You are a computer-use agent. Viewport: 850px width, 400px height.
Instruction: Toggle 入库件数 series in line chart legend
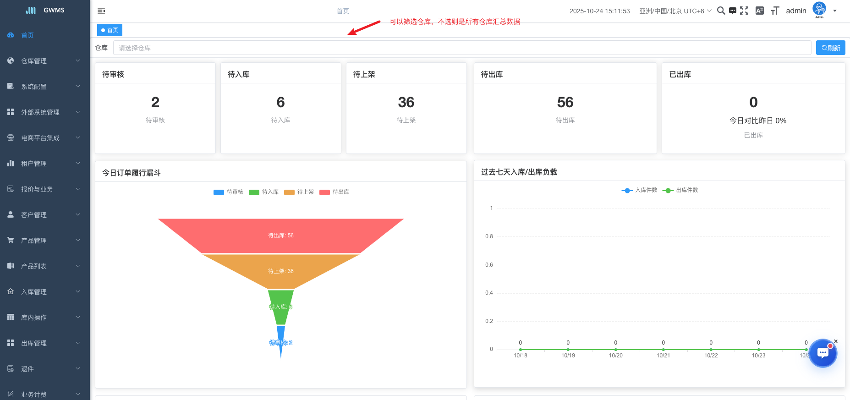[639, 190]
